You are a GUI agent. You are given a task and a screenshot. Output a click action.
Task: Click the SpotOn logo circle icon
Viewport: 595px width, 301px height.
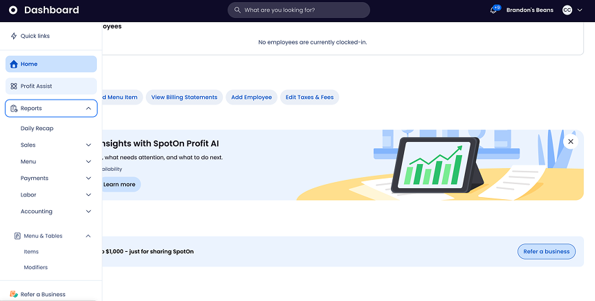click(13, 10)
